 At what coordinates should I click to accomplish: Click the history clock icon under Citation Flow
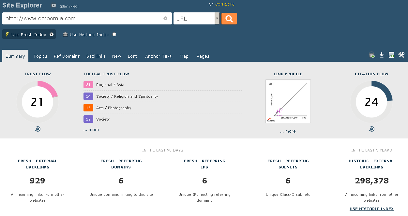[371, 129]
